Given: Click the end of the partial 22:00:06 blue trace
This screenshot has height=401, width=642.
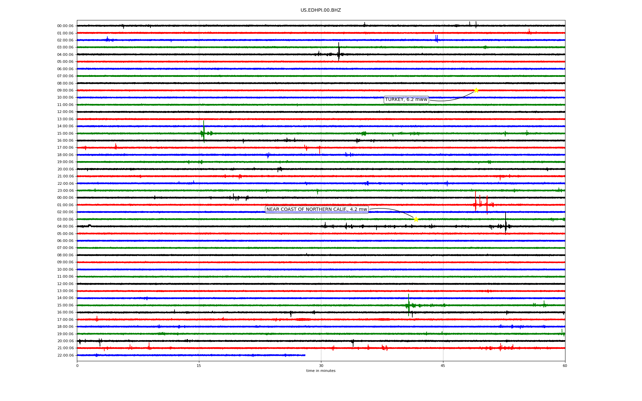Looking at the screenshot, I should click(305, 355).
